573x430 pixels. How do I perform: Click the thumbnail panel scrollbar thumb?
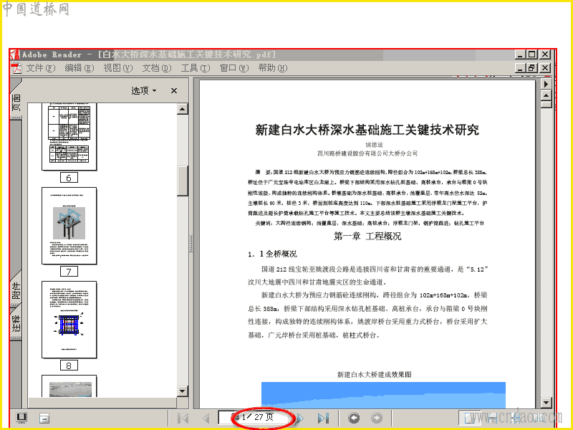[183, 181]
